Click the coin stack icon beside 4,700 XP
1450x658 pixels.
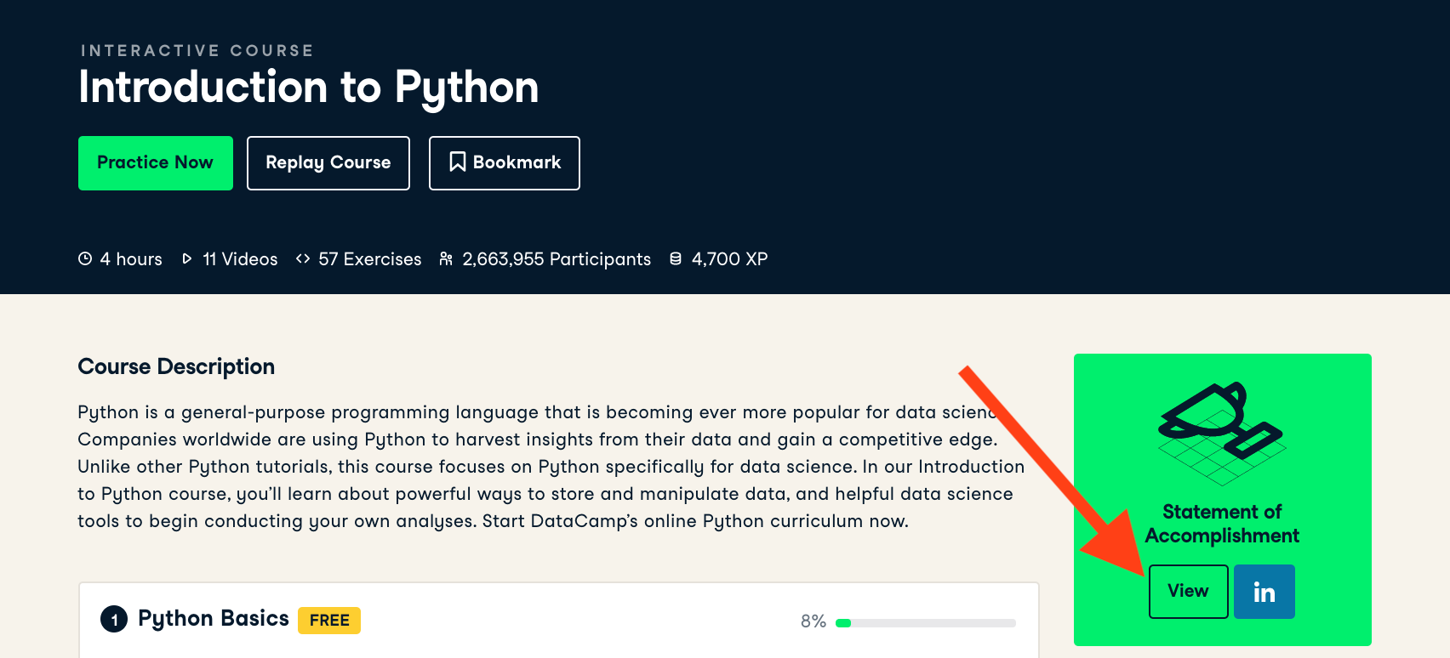676,258
